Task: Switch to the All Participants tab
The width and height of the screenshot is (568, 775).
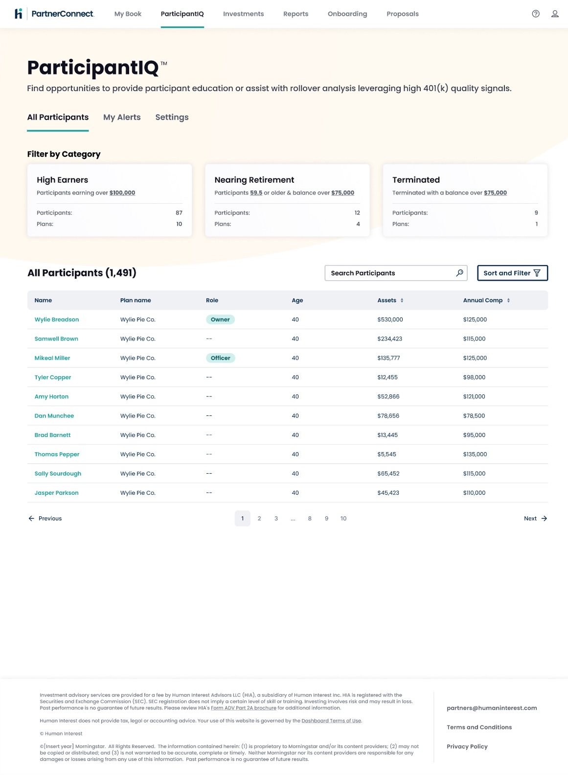Action: click(58, 117)
